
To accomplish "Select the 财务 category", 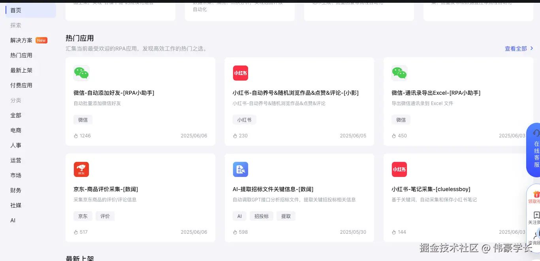I will (16, 190).
